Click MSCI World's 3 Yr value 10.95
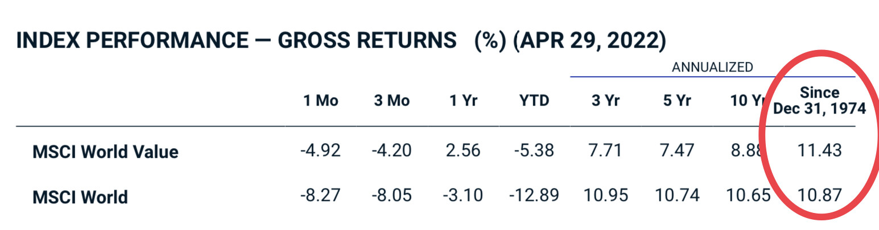The height and width of the screenshot is (230, 879). 605,196
